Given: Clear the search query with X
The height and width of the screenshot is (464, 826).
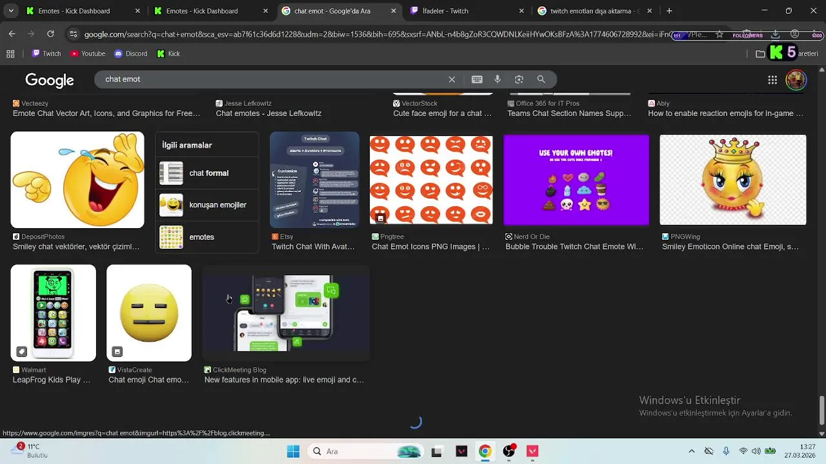Looking at the screenshot, I should [x=452, y=79].
